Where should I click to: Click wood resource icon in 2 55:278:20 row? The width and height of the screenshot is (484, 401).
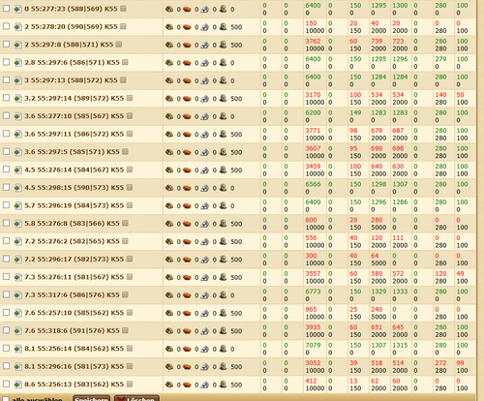pos(169,27)
